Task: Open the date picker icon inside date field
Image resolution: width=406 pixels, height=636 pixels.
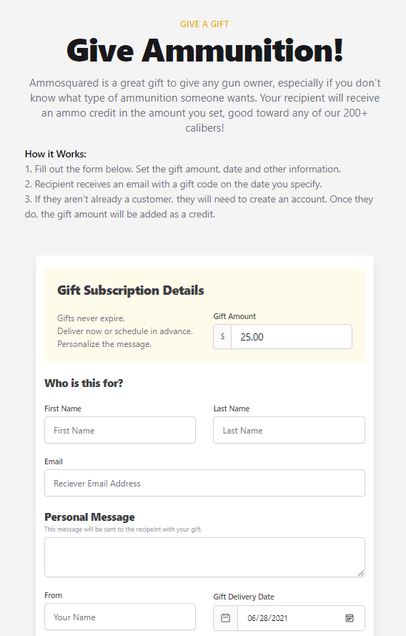Action: [x=350, y=617]
